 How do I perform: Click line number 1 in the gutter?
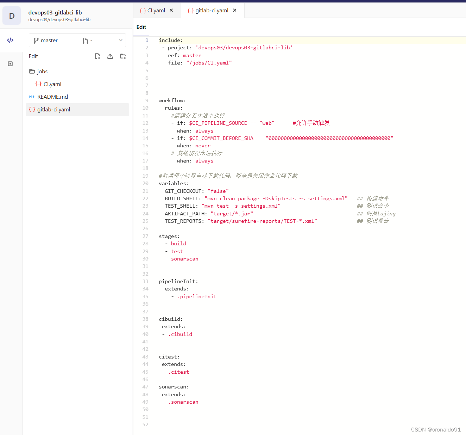pyautogui.click(x=147, y=40)
